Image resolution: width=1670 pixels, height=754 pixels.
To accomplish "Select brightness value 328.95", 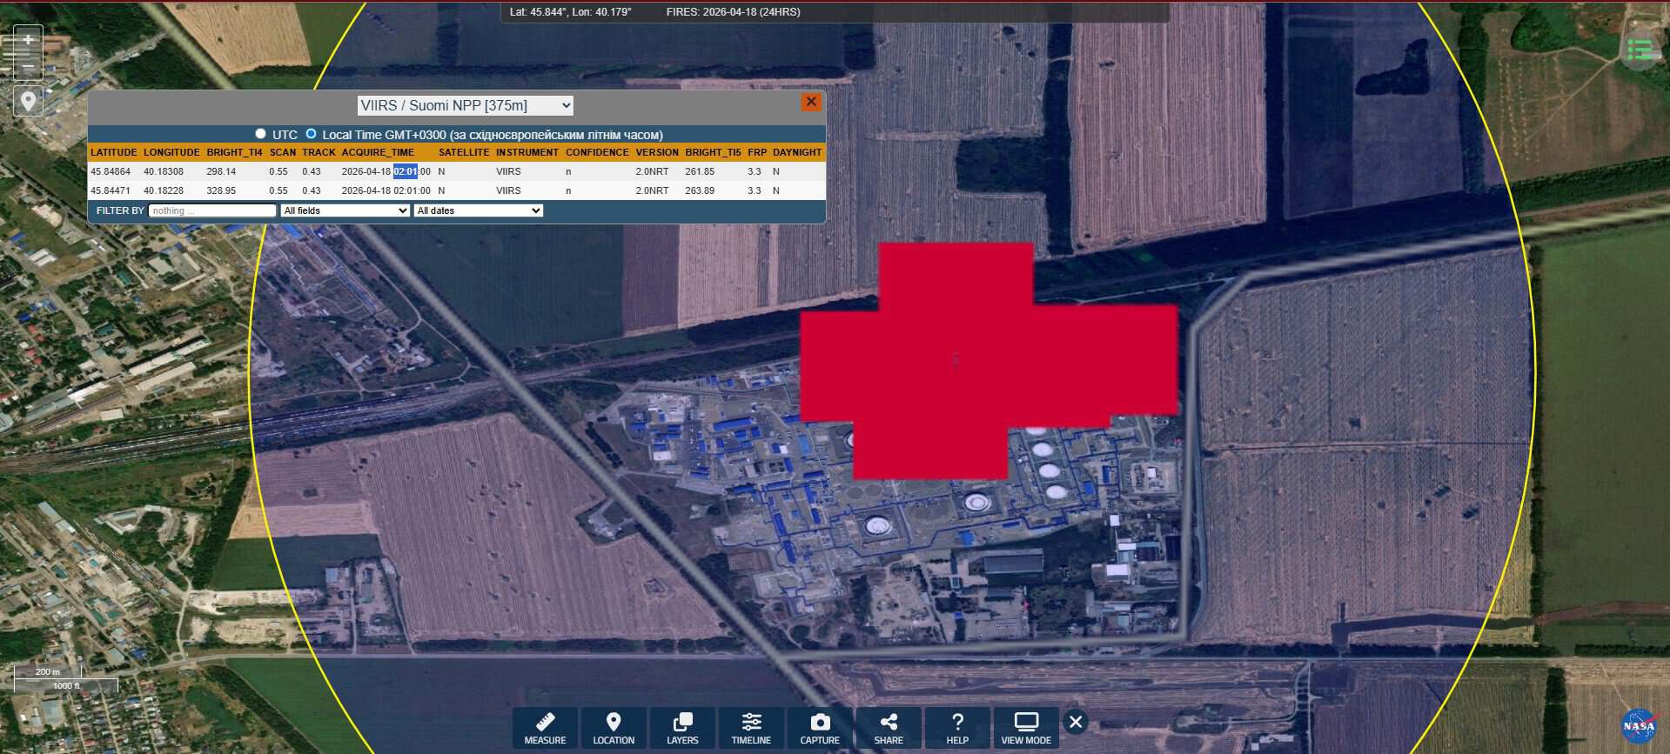I will coord(221,190).
